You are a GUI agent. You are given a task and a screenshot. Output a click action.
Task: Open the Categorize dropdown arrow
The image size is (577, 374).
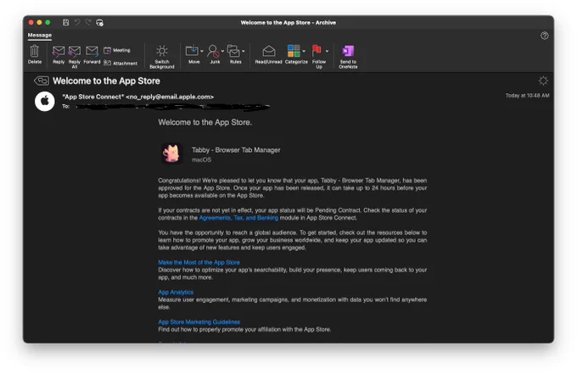point(304,51)
